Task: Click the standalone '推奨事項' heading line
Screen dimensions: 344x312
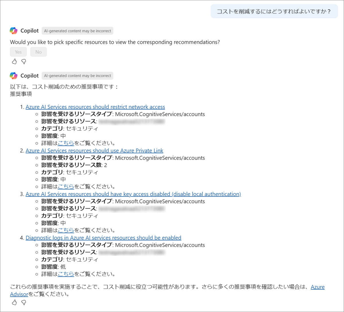Action: coord(21,94)
